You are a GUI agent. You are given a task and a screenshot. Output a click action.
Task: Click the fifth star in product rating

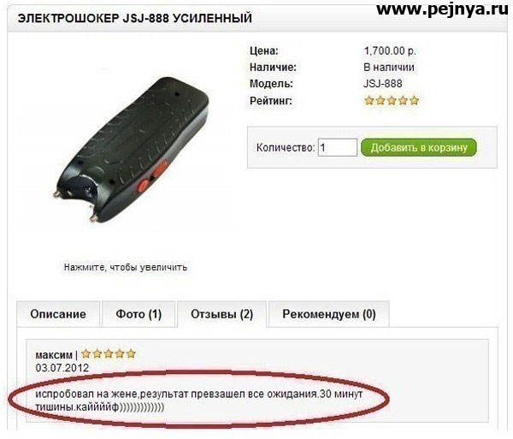[414, 100]
